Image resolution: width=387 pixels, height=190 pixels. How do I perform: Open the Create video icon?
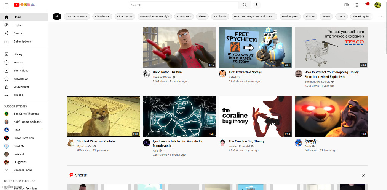coord(347,5)
